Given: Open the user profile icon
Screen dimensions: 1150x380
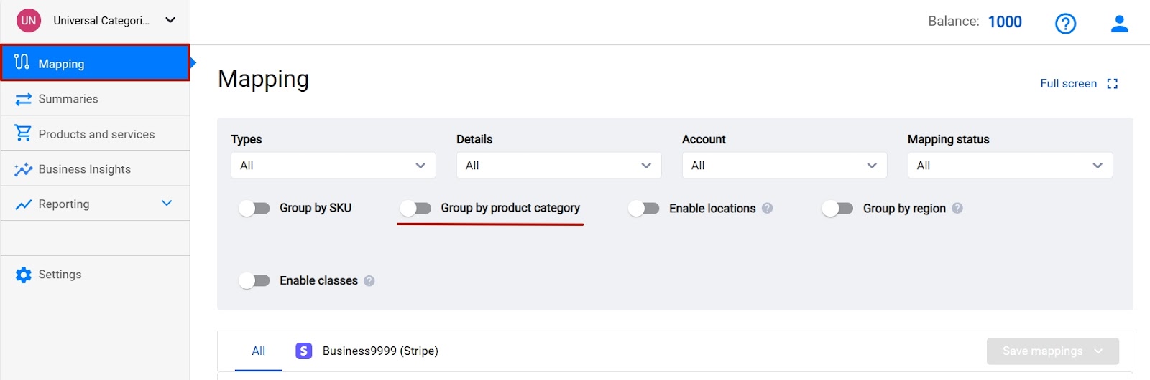Looking at the screenshot, I should click(x=1119, y=24).
